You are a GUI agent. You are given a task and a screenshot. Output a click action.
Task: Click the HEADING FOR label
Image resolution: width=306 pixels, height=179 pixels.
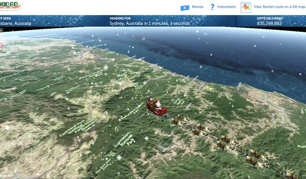pos(120,18)
